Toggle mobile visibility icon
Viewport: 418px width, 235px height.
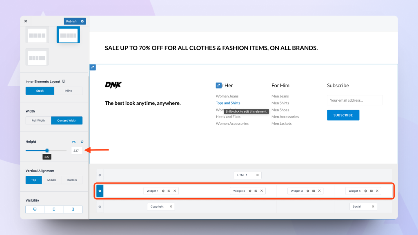pos(73,209)
